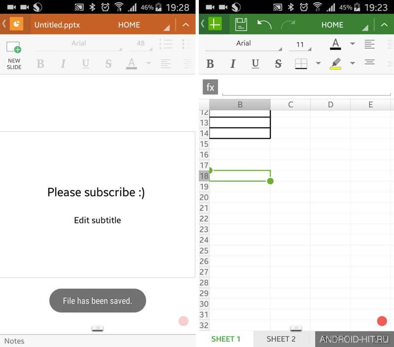This screenshot has height=347, width=394.
Task: Tap the 'File has been saved.' toast
Action: 98,301
